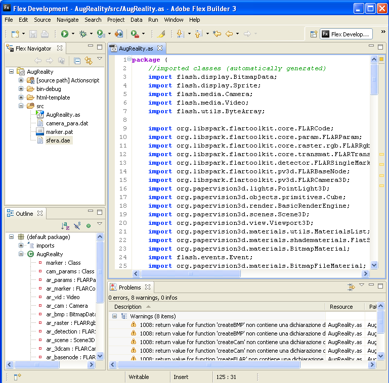The width and height of the screenshot is (389, 383).
Task: Toggle the green circle filter in Outline
Action: click(x=89, y=226)
